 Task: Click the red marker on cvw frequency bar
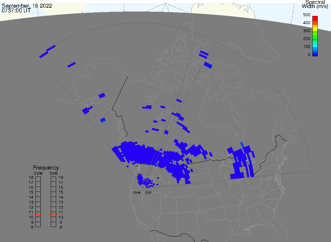pos(38,214)
